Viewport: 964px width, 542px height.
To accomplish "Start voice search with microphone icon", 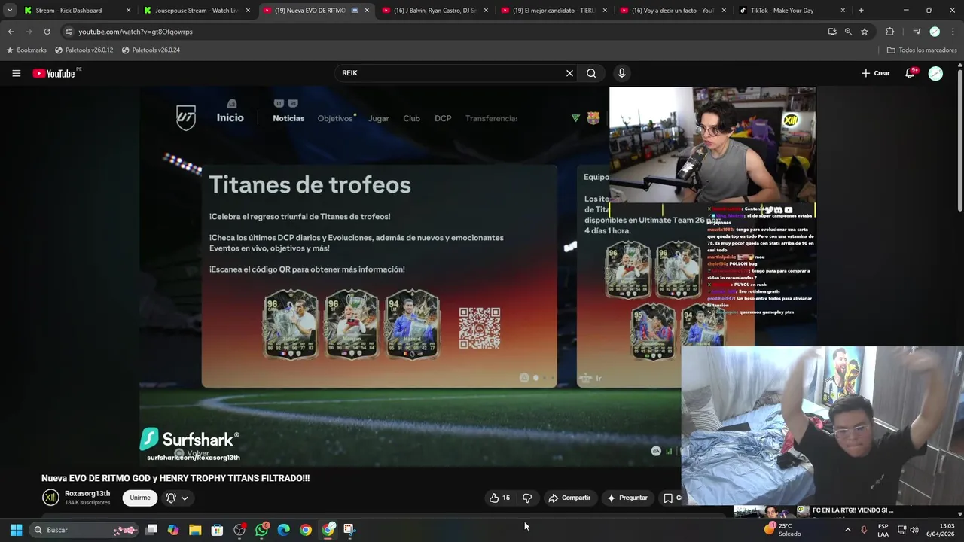I will (621, 73).
